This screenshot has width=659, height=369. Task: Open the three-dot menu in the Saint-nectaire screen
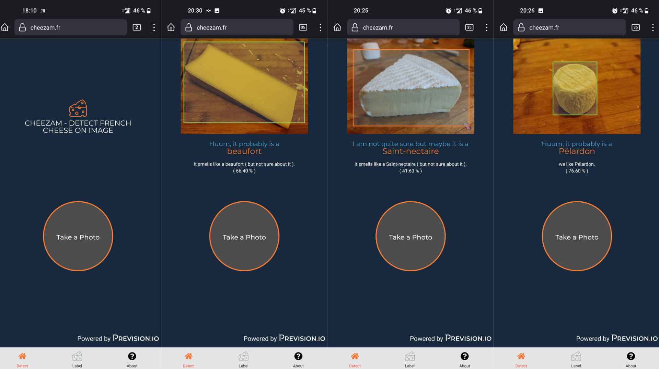pyautogui.click(x=487, y=27)
